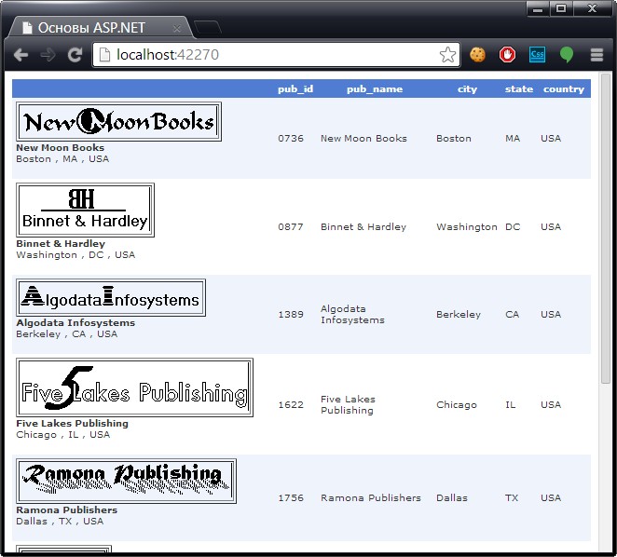Image resolution: width=617 pixels, height=557 pixels.
Task: Click city cell Dallas
Action: pos(452,498)
